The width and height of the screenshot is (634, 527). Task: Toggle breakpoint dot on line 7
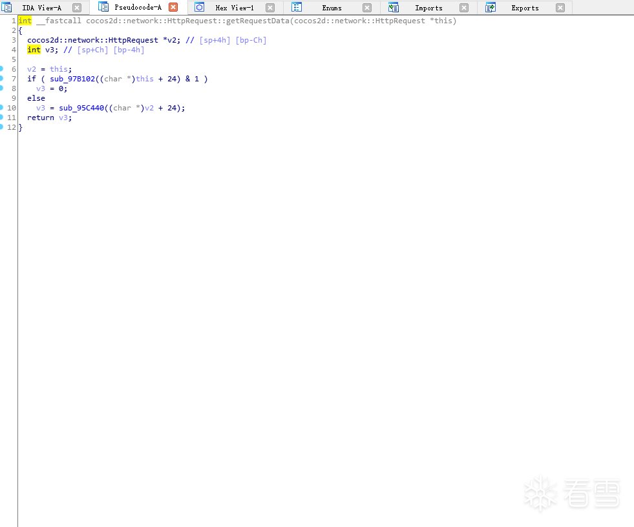pyautogui.click(x=1, y=78)
